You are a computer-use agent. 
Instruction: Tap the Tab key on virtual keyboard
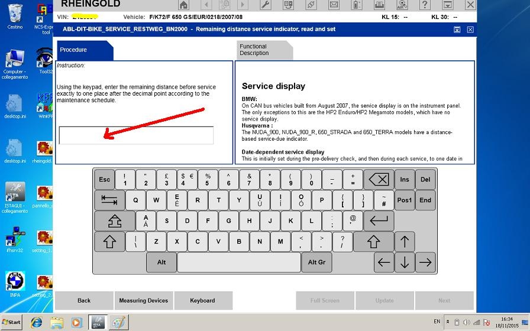point(109,200)
